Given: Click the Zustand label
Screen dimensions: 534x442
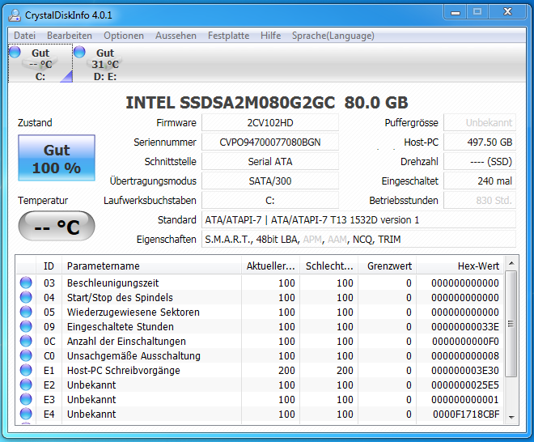Looking at the screenshot, I should tap(35, 123).
